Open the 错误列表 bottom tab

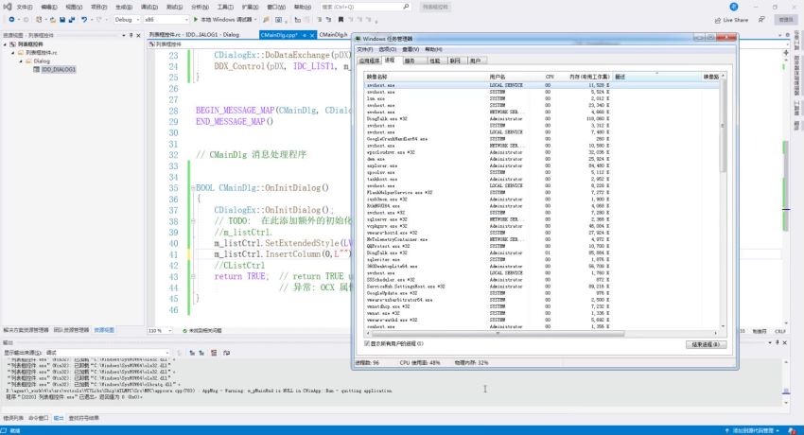(x=13, y=418)
